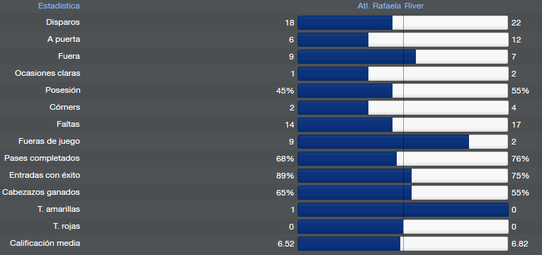
Task: Select the Ocasiones claras label
Action: click(47, 73)
